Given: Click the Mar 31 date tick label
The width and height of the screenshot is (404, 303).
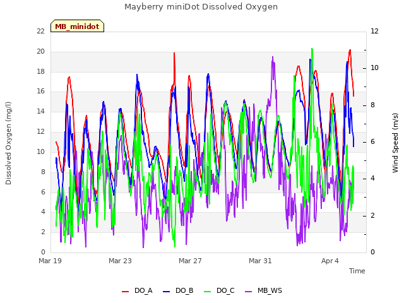Looking at the screenshot, I should [260, 261].
